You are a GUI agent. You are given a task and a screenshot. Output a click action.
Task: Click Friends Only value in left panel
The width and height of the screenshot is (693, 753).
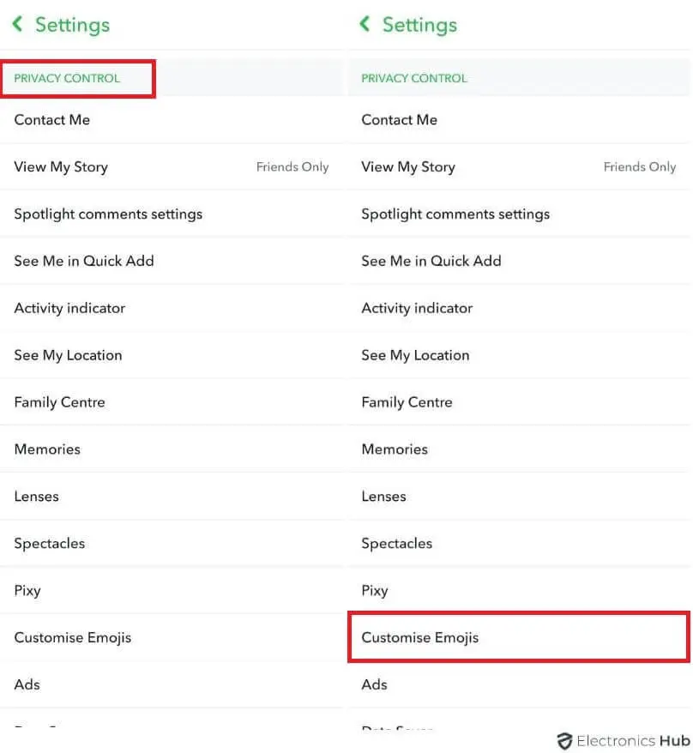click(x=292, y=167)
